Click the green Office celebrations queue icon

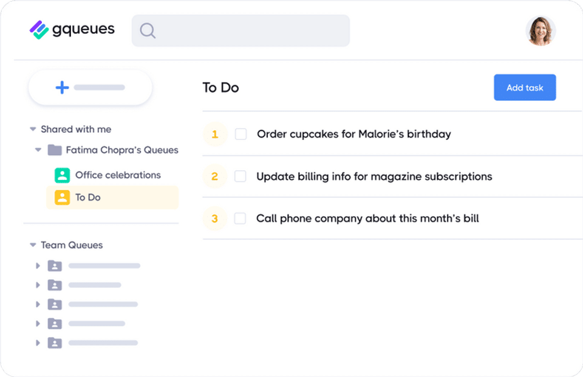(62, 175)
